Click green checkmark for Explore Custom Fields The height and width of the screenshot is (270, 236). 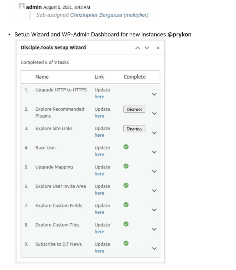coord(126,205)
